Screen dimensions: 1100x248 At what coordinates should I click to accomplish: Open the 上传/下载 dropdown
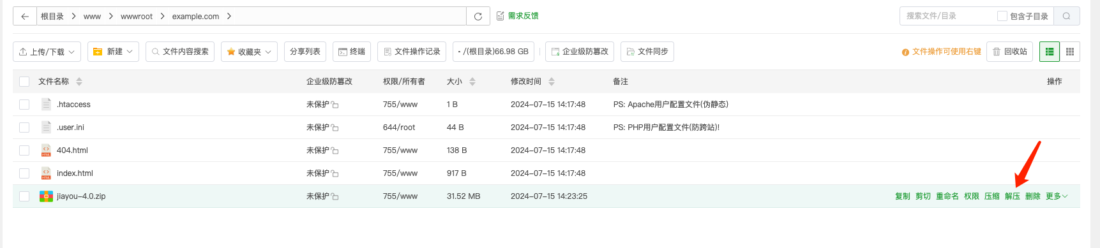point(47,52)
